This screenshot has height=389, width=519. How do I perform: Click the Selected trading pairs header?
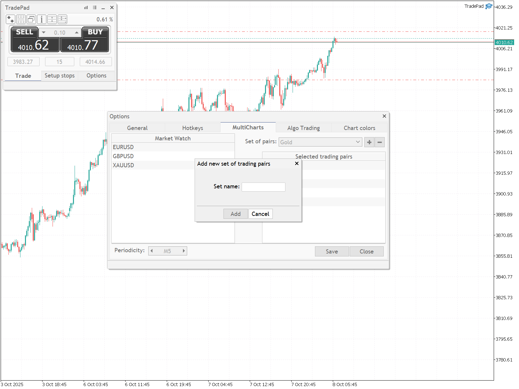pyautogui.click(x=324, y=156)
